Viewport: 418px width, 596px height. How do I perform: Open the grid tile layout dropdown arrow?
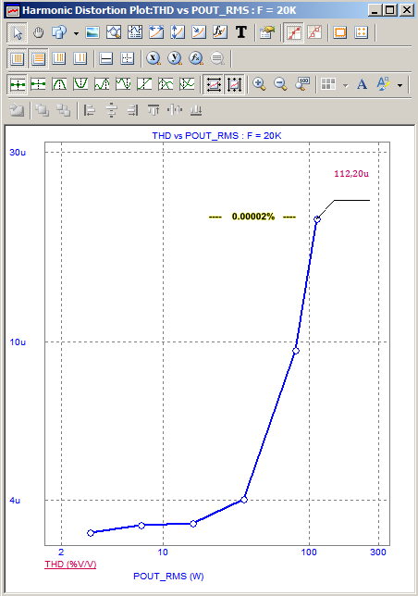[x=345, y=85]
